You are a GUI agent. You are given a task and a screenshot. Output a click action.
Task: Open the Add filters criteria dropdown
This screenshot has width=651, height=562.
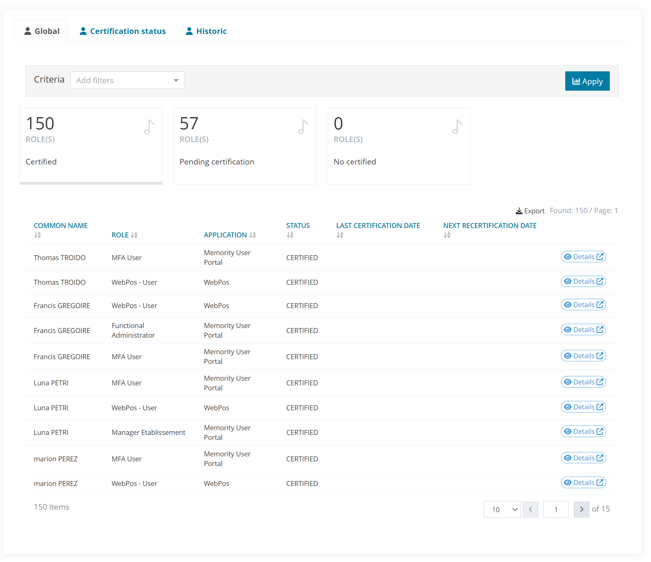127,80
